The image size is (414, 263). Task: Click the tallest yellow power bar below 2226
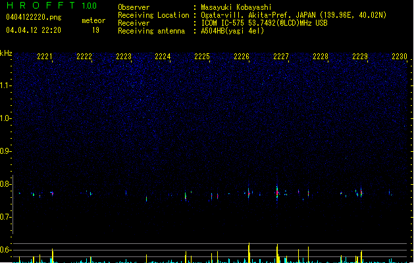(x=249, y=252)
